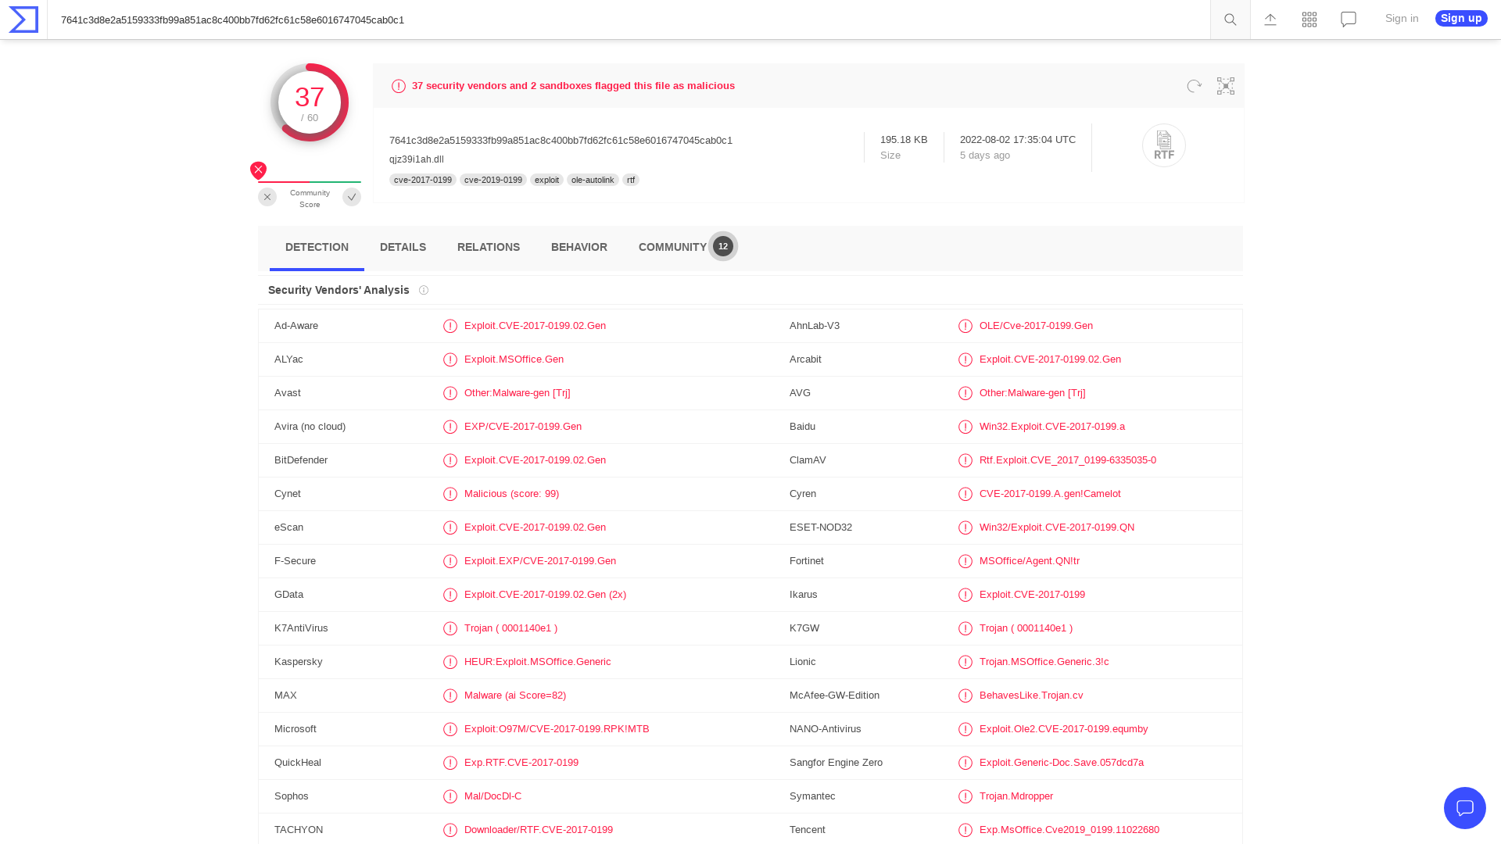Click the info icon next to Security Vendors' Analysis
The image size is (1501, 844).
pos(424,290)
